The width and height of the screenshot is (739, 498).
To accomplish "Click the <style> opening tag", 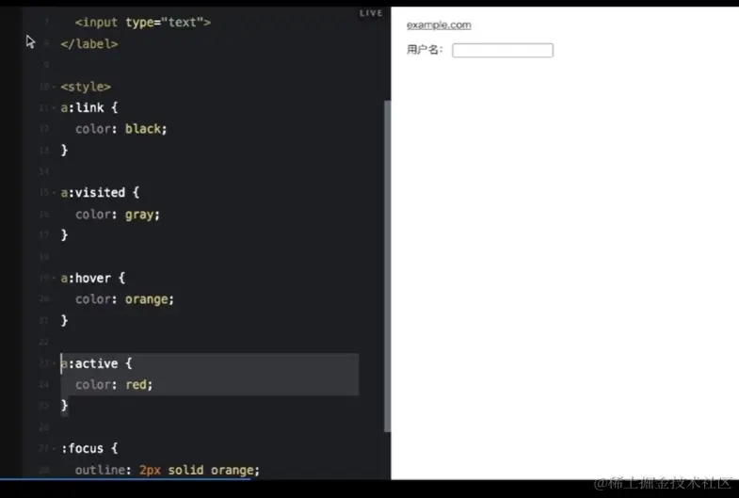I will tap(86, 87).
